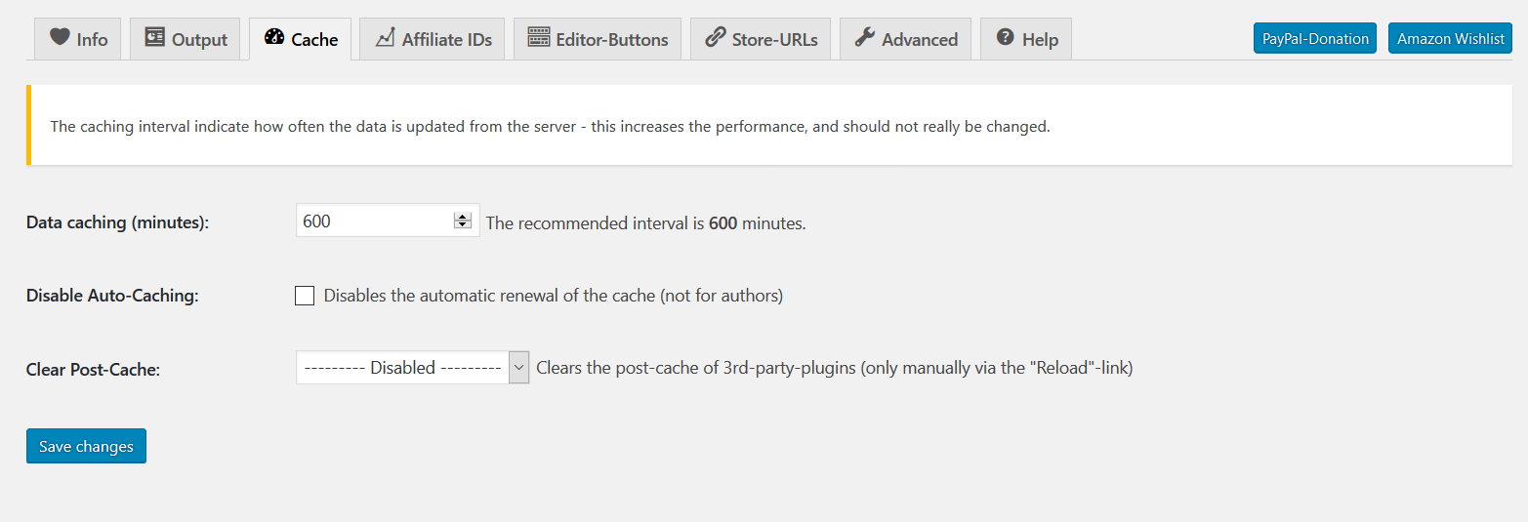1528x522 pixels.
Task: Click the chain-link icon for Store-URLs
Action: click(x=715, y=38)
